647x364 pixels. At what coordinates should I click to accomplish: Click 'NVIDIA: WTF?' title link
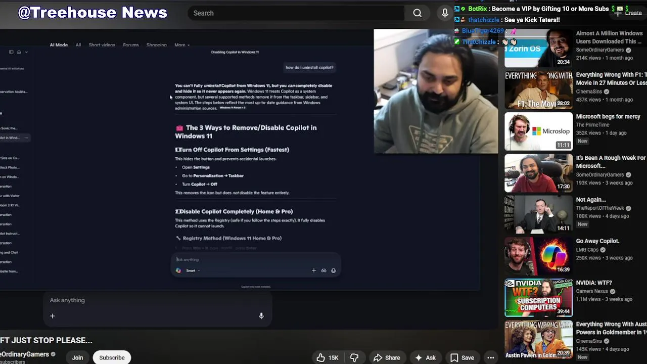pyautogui.click(x=594, y=283)
